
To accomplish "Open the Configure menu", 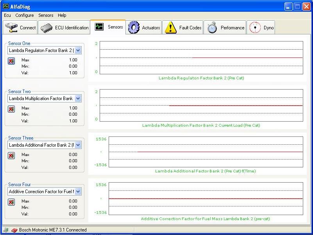I will [x=25, y=15].
